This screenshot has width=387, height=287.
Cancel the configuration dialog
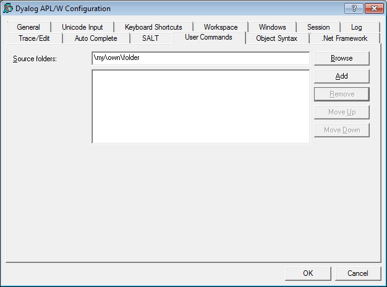358,273
